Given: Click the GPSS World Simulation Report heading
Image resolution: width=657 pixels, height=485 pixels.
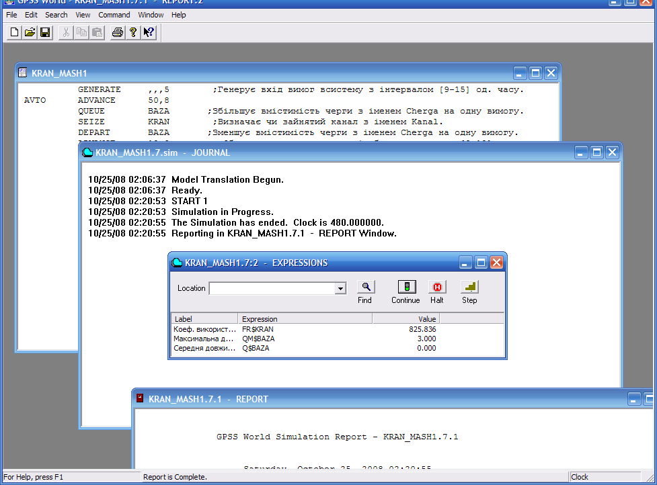Looking at the screenshot, I should click(338, 437).
